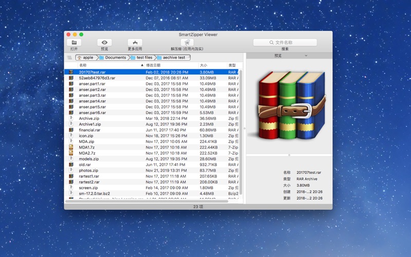Screen dimensions: 411x257
Task: Click the icon beside 52aeb847976d3.rar
Action: (x=71, y=78)
